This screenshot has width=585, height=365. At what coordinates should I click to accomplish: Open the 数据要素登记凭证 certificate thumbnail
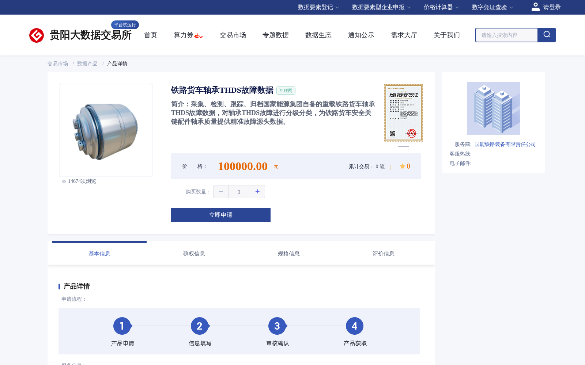click(x=404, y=113)
